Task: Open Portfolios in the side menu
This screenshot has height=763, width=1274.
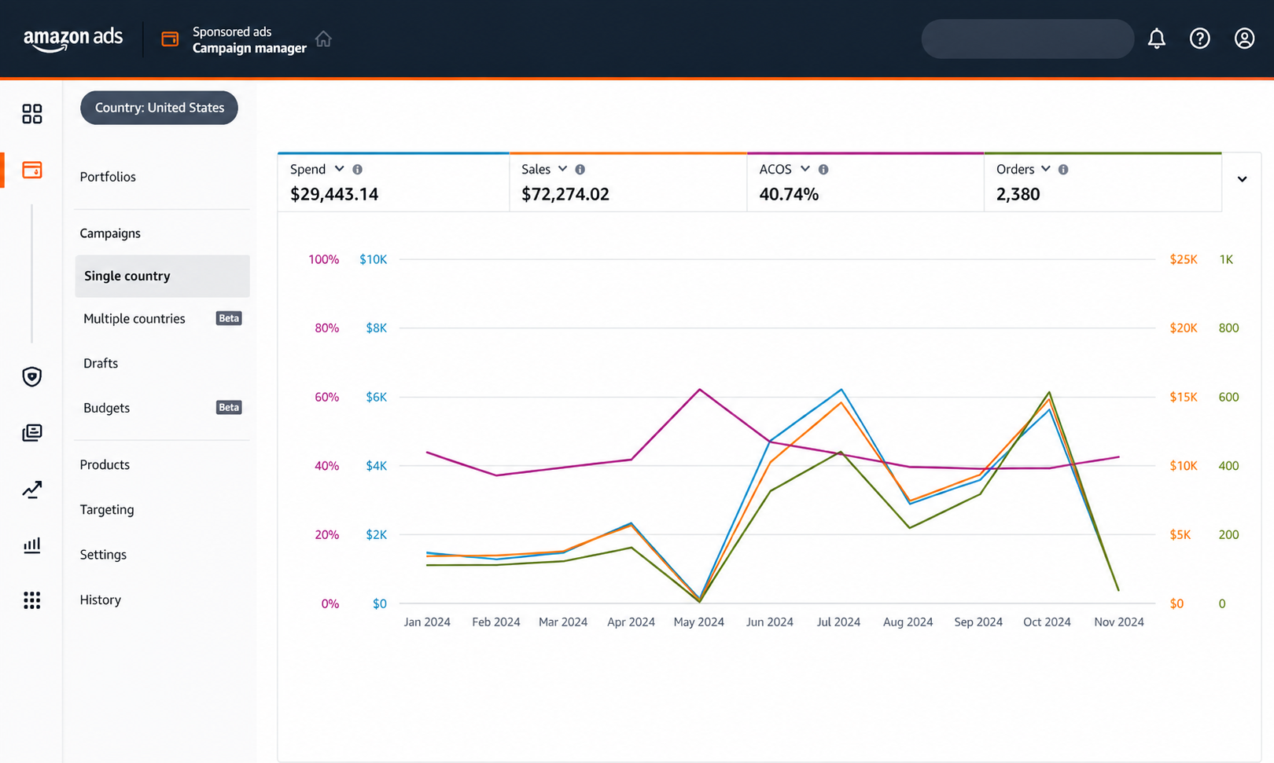Action: point(108,177)
